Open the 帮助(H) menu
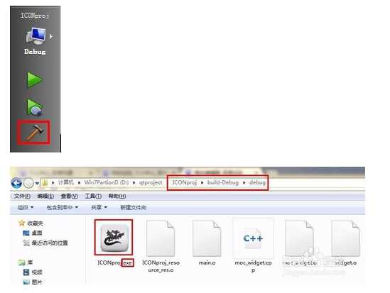The image size is (390, 293). pyautogui.click(x=117, y=197)
